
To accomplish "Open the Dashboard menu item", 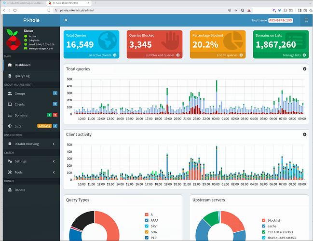I will pos(31,65).
